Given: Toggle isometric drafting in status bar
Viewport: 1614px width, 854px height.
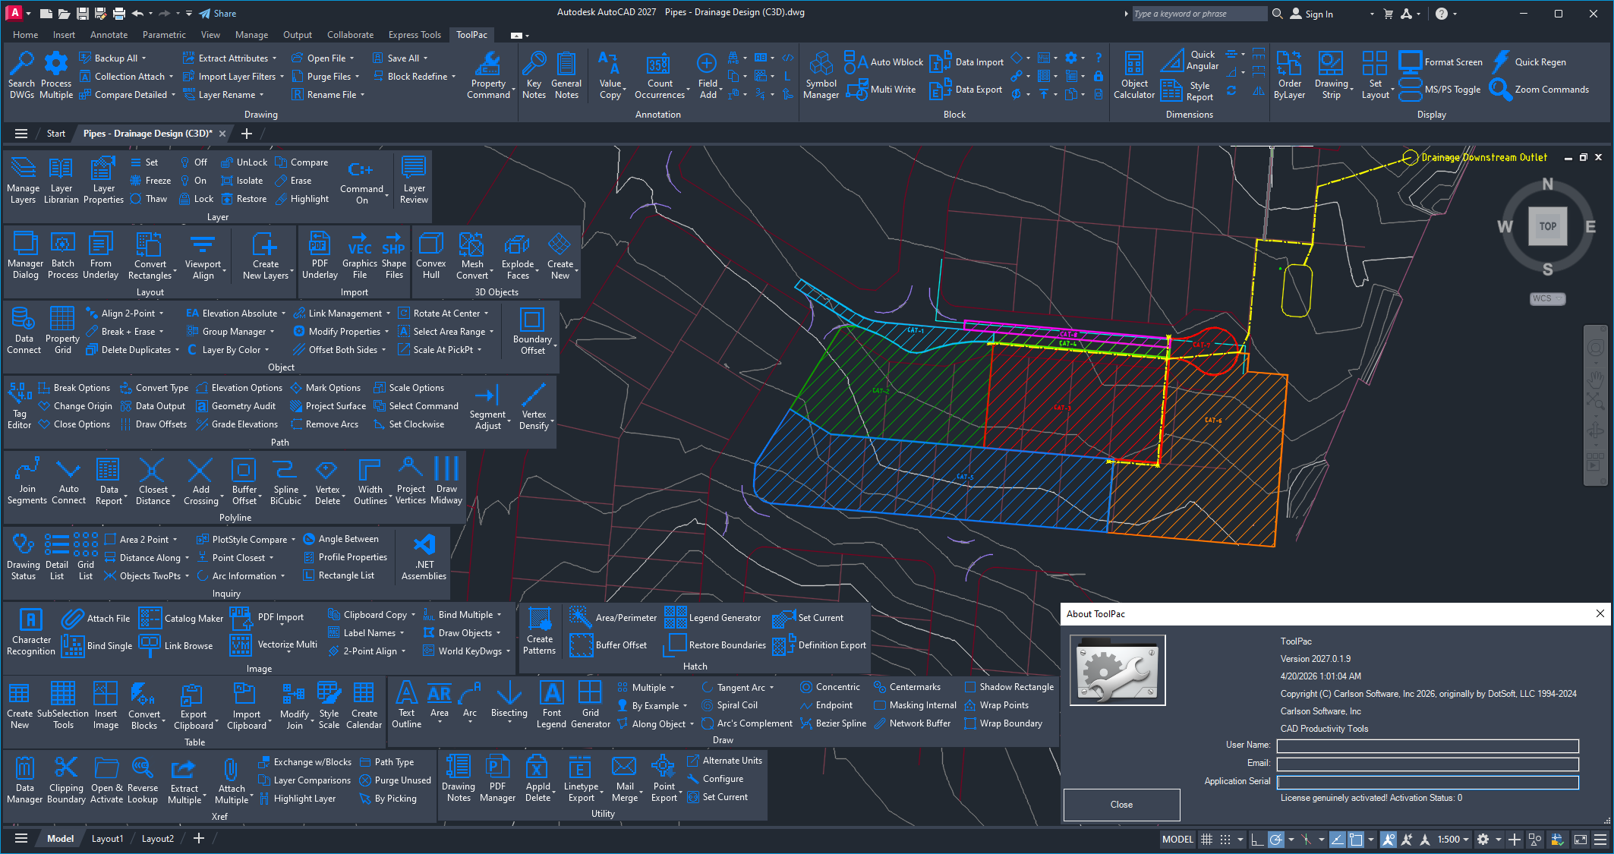Looking at the screenshot, I should click(1306, 839).
